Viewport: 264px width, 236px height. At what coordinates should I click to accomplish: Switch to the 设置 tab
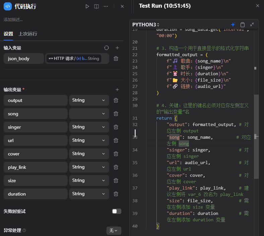pyautogui.click(x=8, y=34)
